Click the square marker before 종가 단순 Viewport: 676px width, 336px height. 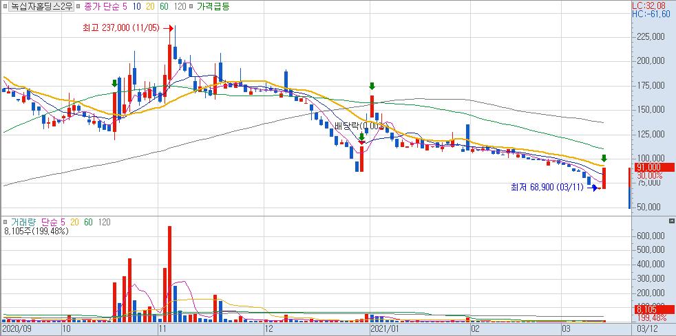point(79,6)
